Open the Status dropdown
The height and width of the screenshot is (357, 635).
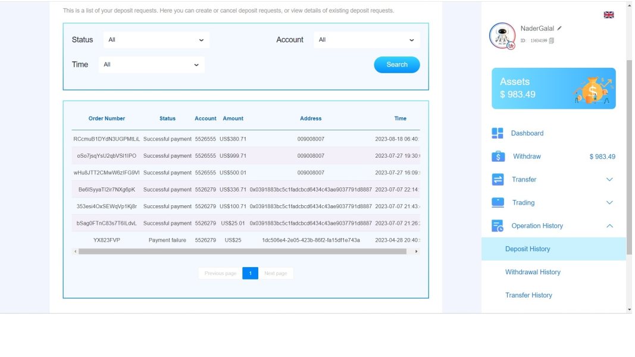coord(157,40)
